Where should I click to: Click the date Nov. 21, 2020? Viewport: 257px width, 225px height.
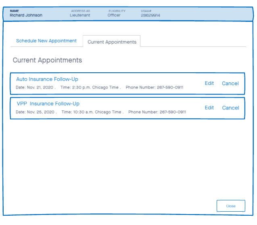click(x=40, y=88)
